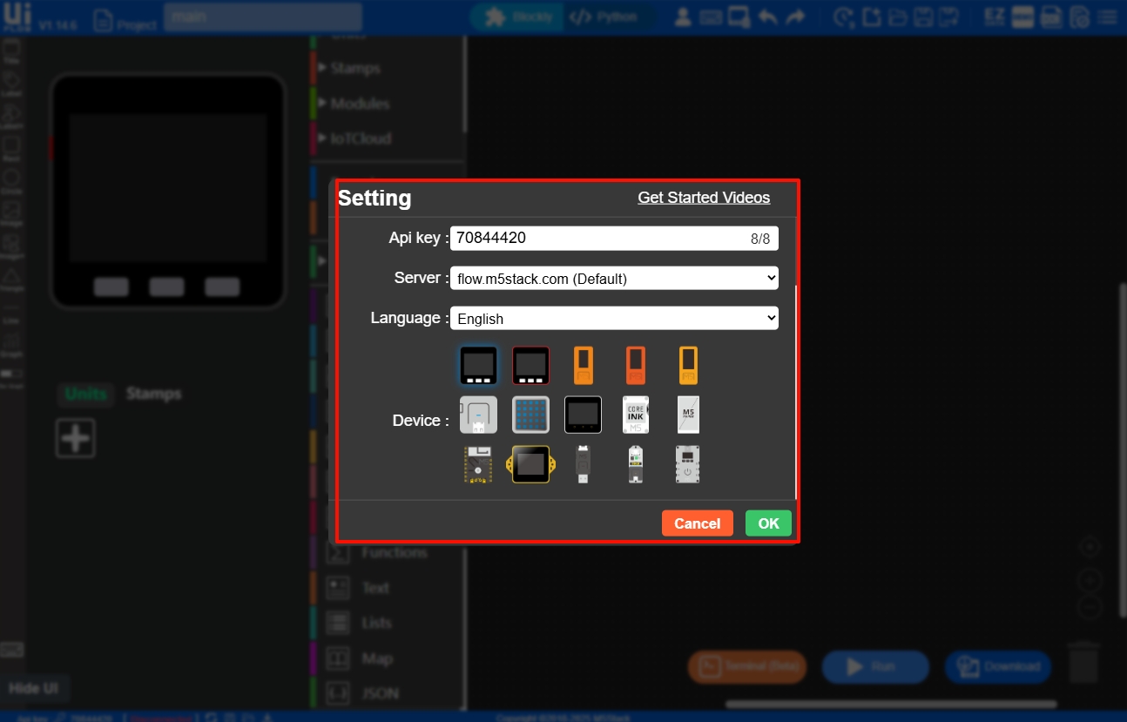
Task: Open the Server dropdown
Action: (x=614, y=278)
